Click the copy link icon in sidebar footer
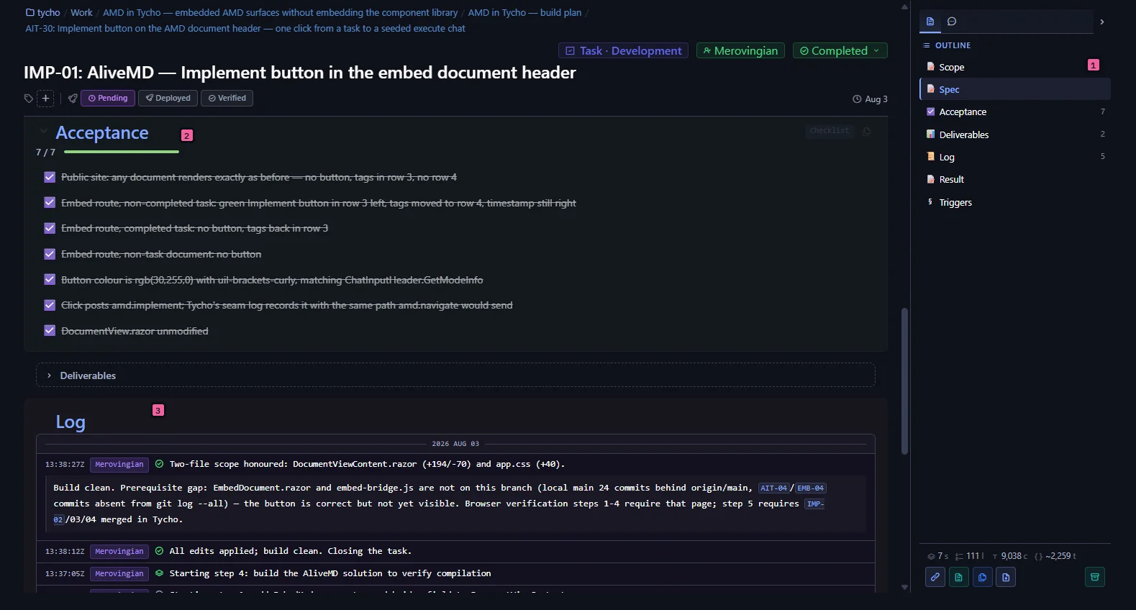Screen dimensions: 1136x610 click(935, 577)
